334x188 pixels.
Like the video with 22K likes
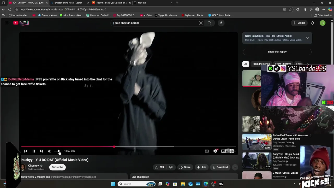pyautogui.click(x=159, y=167)
